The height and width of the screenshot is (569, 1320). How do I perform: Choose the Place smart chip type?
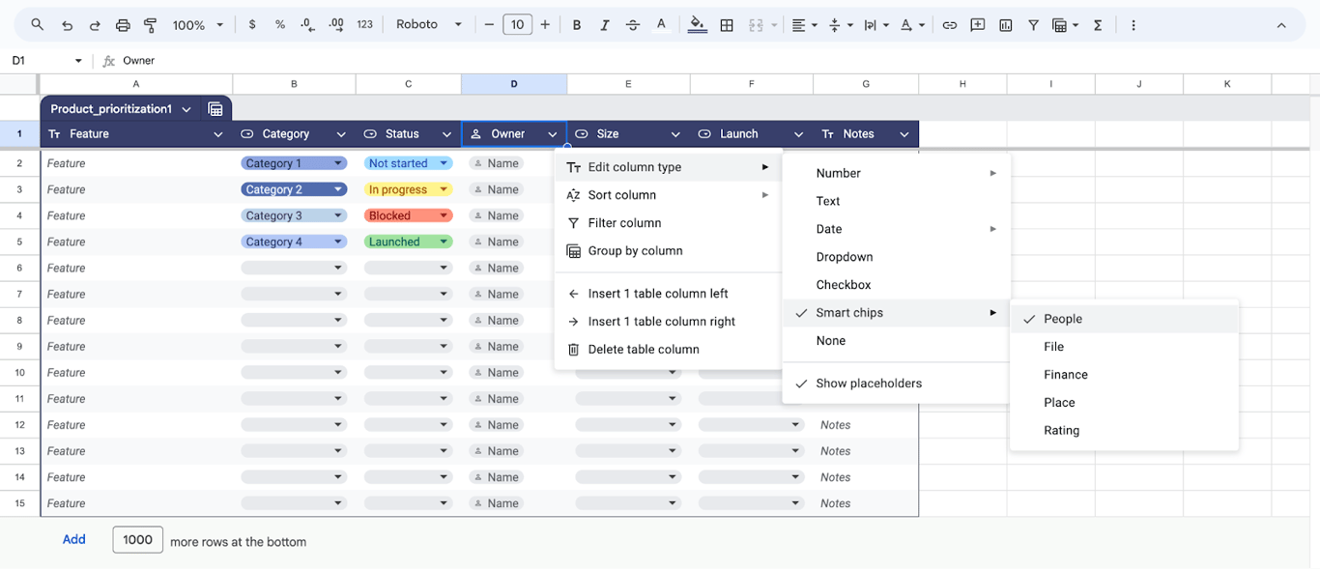[1124, 403]
